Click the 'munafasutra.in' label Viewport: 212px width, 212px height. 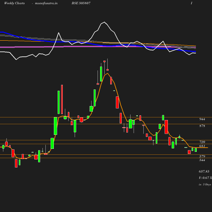pyautogui.click(x=46, y=3)
